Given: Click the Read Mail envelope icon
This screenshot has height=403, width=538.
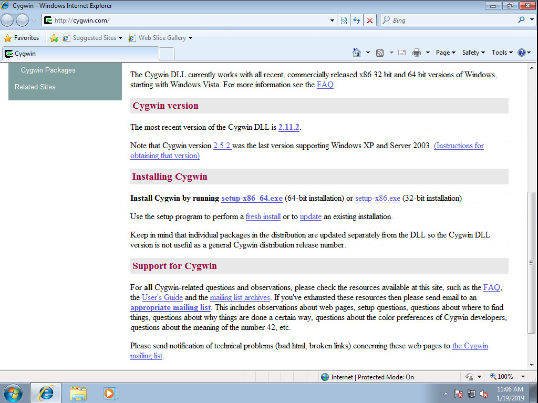Looking at the screenshot, I should pyautogui.click(x=402, y=53).
